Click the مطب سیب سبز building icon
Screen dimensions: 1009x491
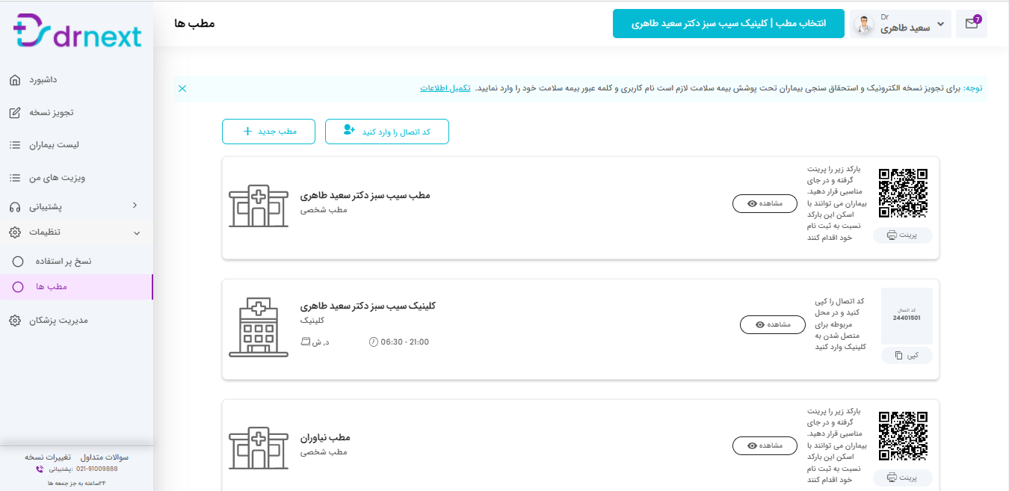259,207
